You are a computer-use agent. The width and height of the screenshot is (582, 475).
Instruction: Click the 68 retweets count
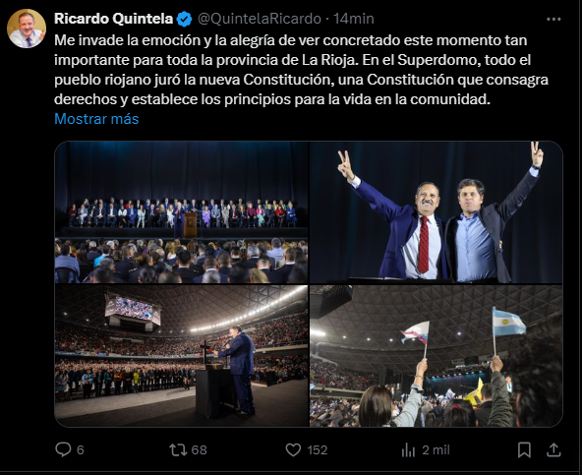(199, 450)
